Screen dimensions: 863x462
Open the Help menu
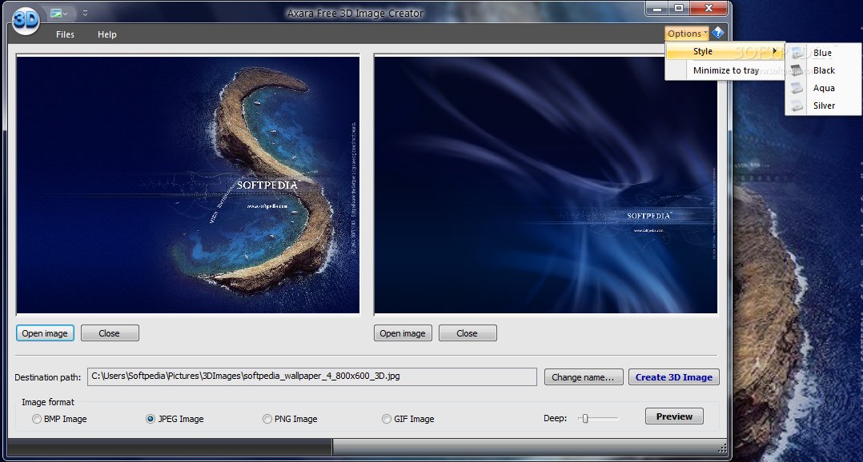tap(106, 34)
